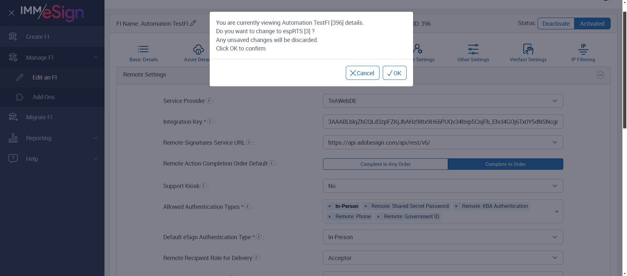The height and width of the screenshot is (276, 627).
Task: Click the Basic Details list icon
Action: 143,50
